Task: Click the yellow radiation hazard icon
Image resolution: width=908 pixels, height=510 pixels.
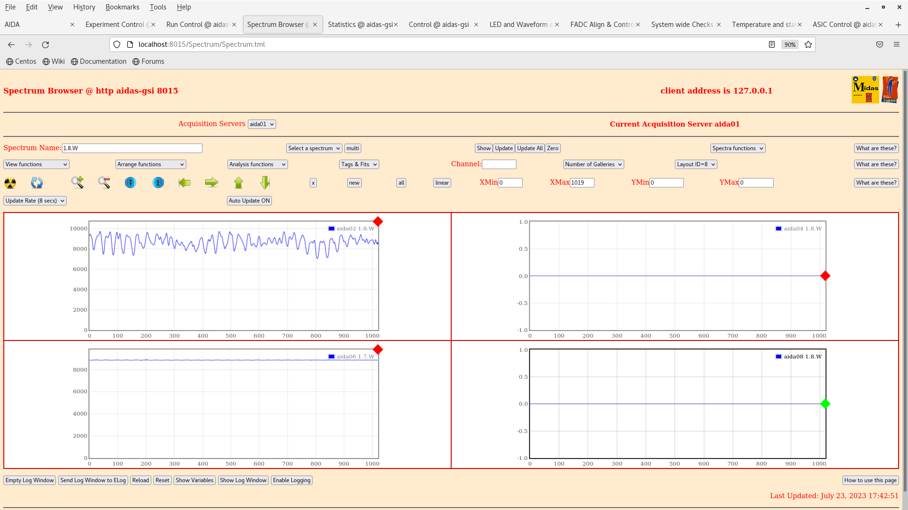Action: [10, 183]
